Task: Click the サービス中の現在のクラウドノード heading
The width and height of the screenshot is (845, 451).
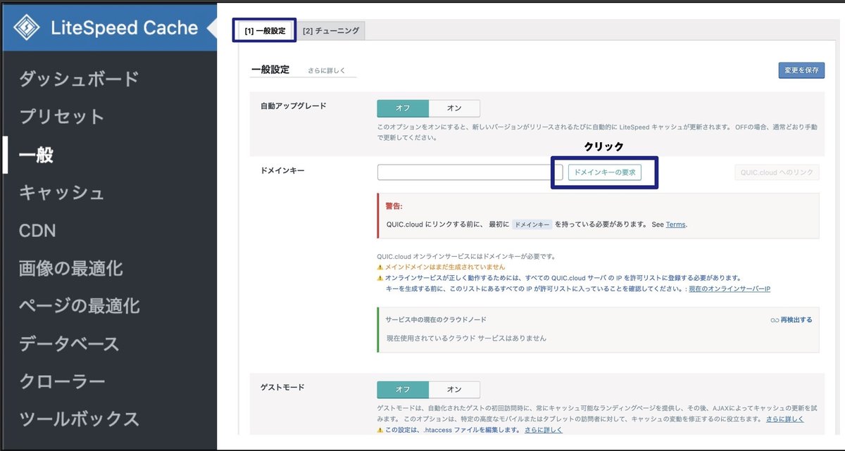Action: tap(436, 320)
